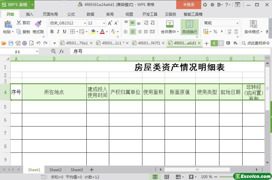The image size is (272, 180).
Task: Click the Save floppy disk icon
Action: click(11, 43)
